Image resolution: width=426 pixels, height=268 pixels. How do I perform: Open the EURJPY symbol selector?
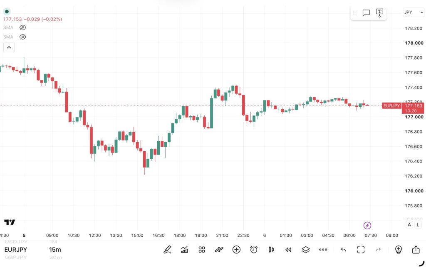tap(16, 250)
